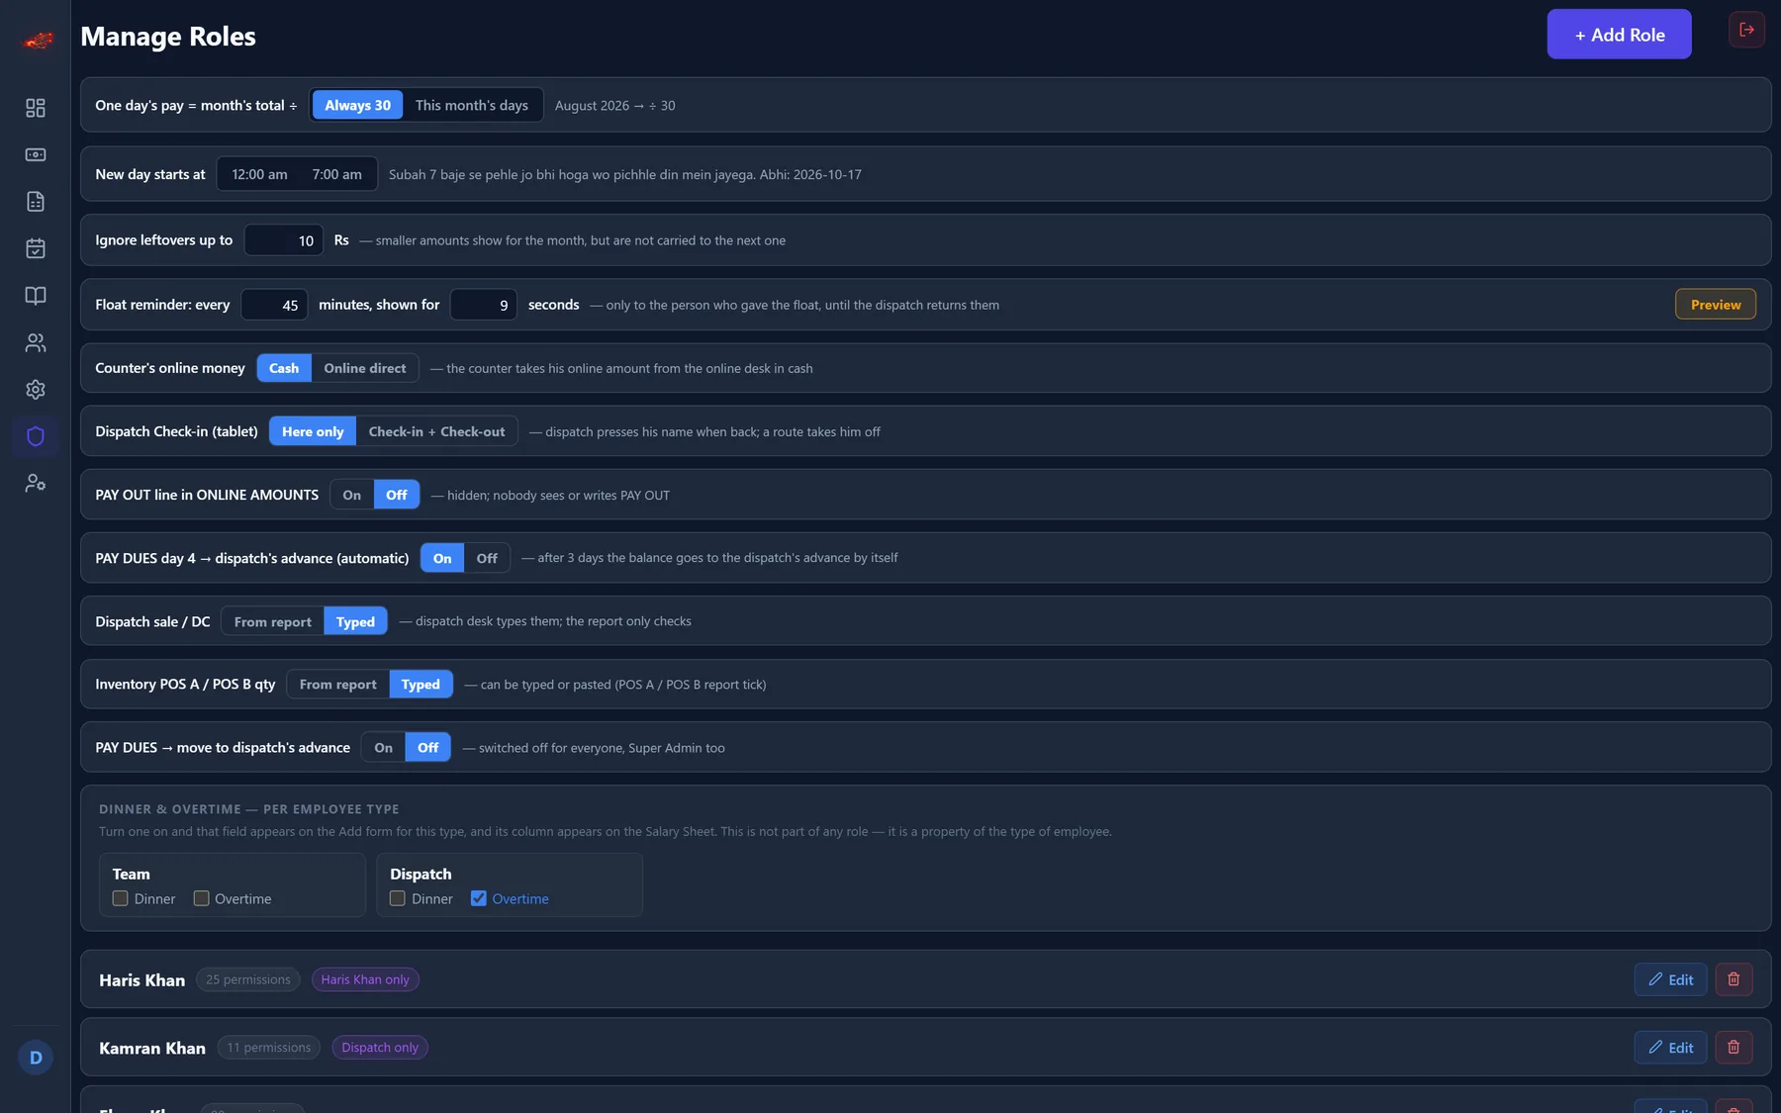
Task: Open the document report icon in sidebar
Action: [x=36, y=202]
